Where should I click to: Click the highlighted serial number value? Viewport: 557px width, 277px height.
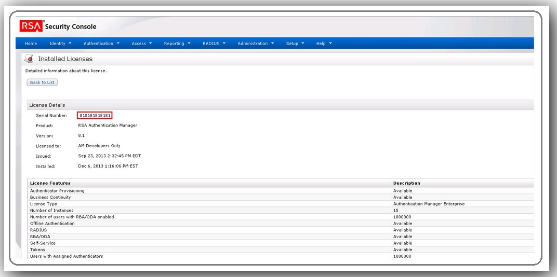(95, 115)
